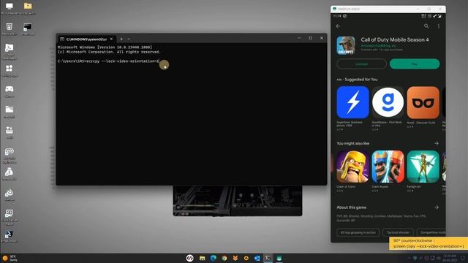468x263 pixels.
Task: Tap the Clash Royale app card
Action: pos(388,170)
